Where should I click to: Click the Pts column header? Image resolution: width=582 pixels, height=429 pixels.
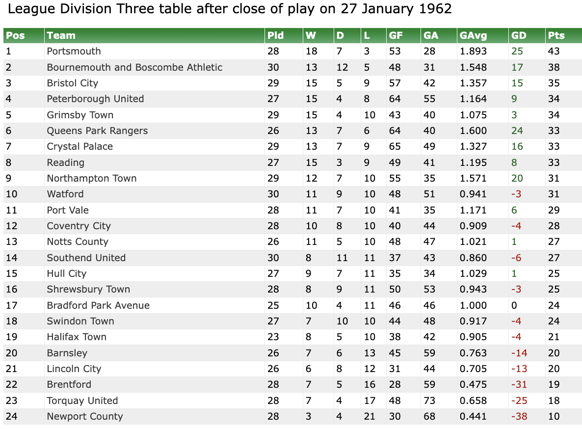[556, 35]
